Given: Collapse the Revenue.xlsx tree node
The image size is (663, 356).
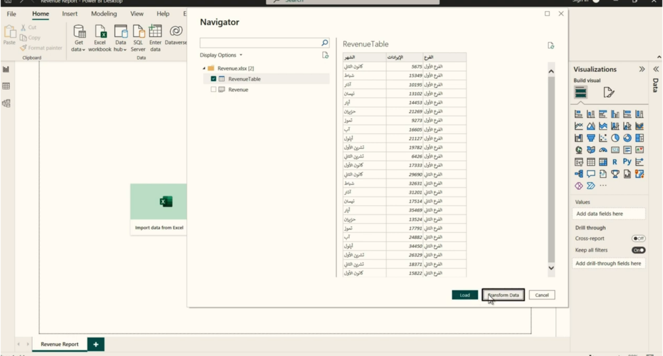Looking at the screenshot, I should (204, 69).
